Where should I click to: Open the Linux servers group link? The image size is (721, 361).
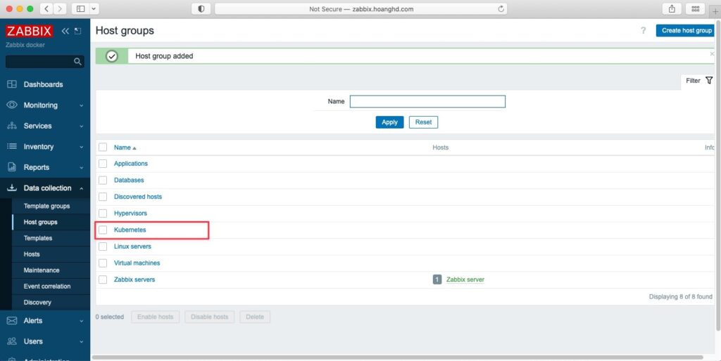(132, 247)
